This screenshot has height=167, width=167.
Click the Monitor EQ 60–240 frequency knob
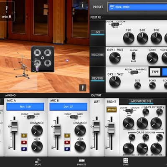[142, 123]
